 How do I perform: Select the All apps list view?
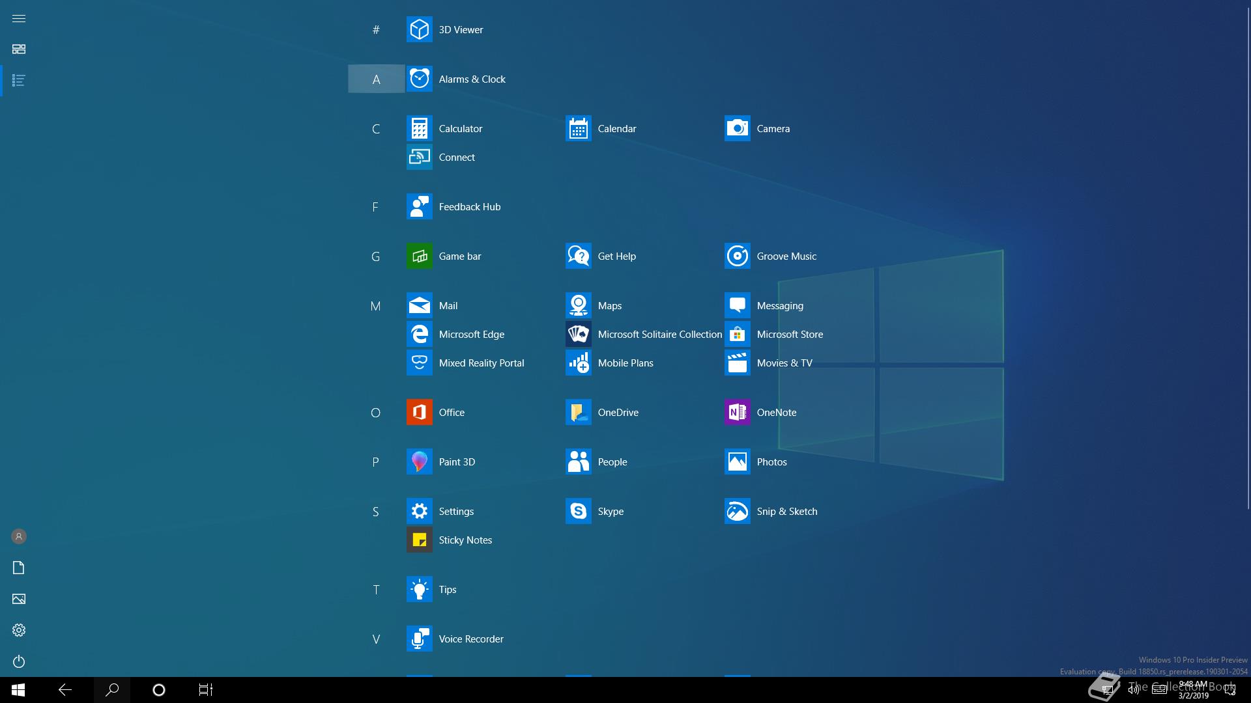coord(19,81)
